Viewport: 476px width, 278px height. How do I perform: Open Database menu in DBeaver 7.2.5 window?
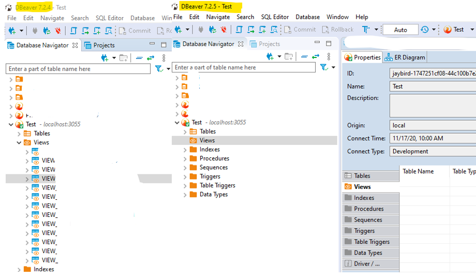point(307,17)
